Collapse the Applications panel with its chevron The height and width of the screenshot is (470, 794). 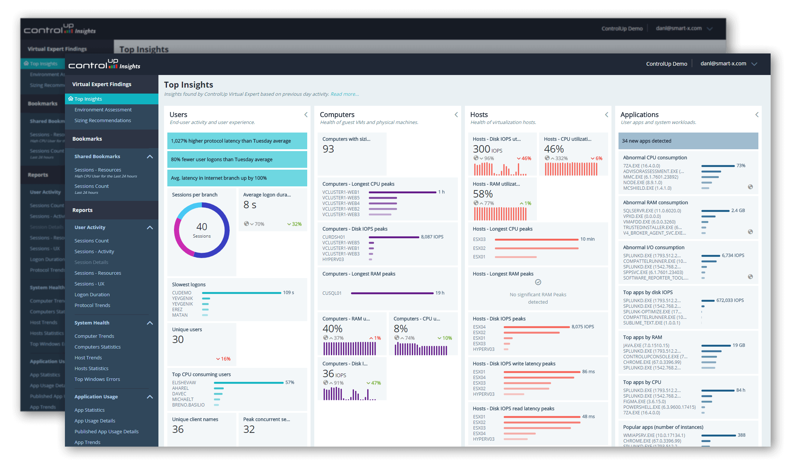pyautogui.click(x=757, y=115)
